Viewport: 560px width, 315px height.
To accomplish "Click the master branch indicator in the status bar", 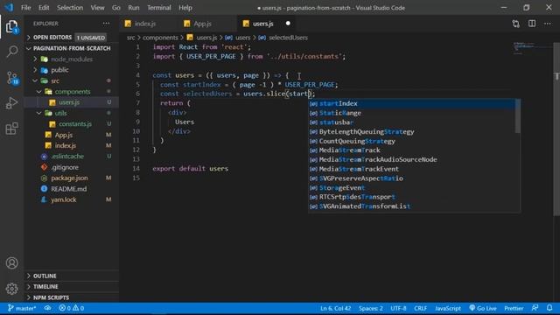I will pyautogui.click(x=22, y=308).
